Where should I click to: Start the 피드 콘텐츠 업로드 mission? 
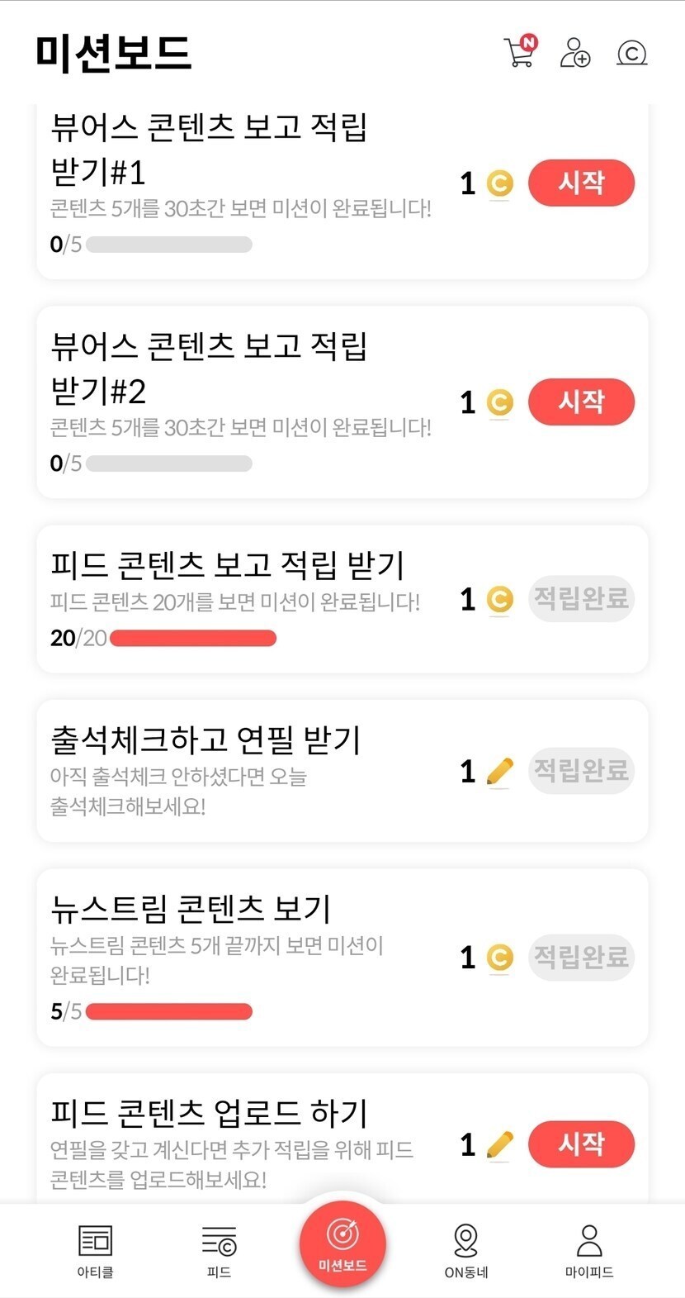coord(581,1144)
